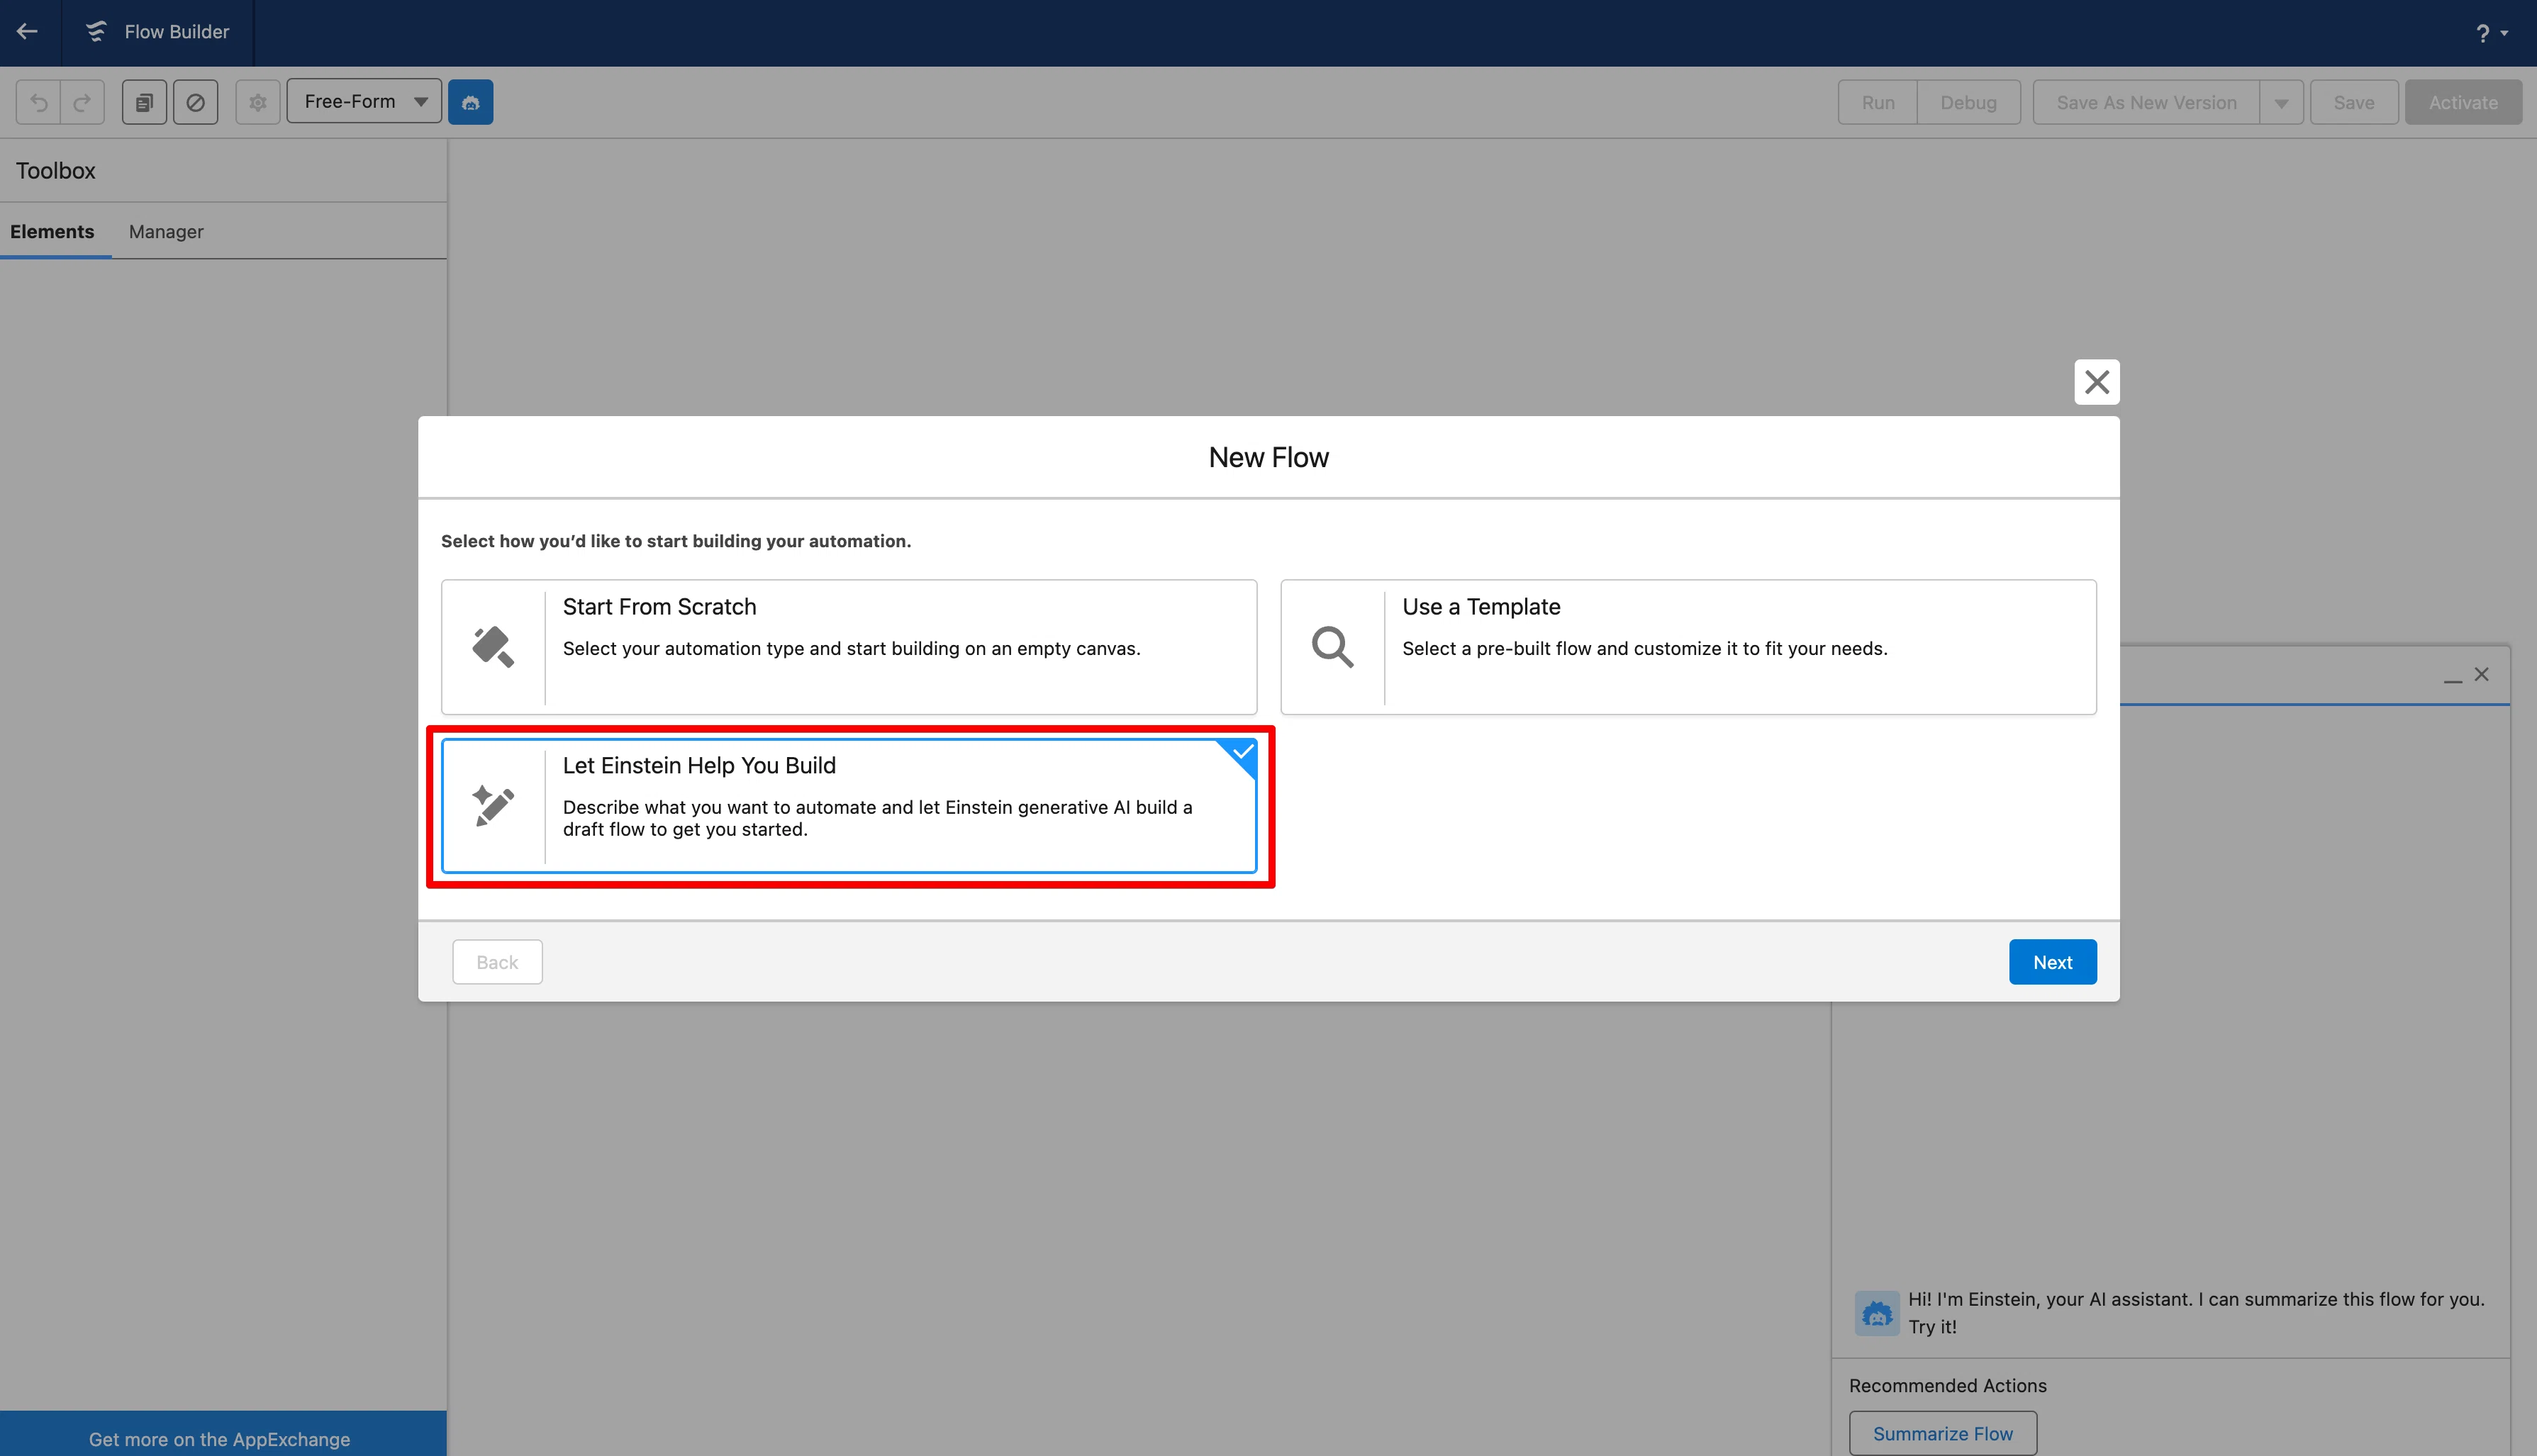Close the New Flow dialog
2537x1456 pixels.
2097,382
